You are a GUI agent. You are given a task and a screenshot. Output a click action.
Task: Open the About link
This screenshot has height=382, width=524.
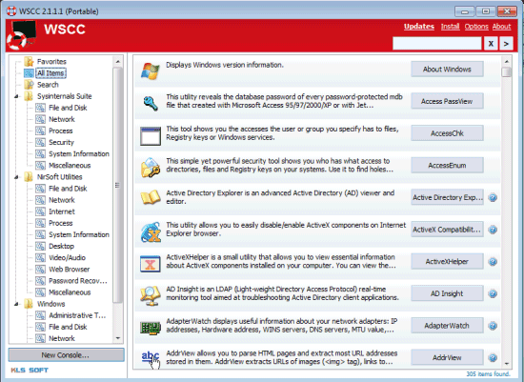click(x=501, y=27)
